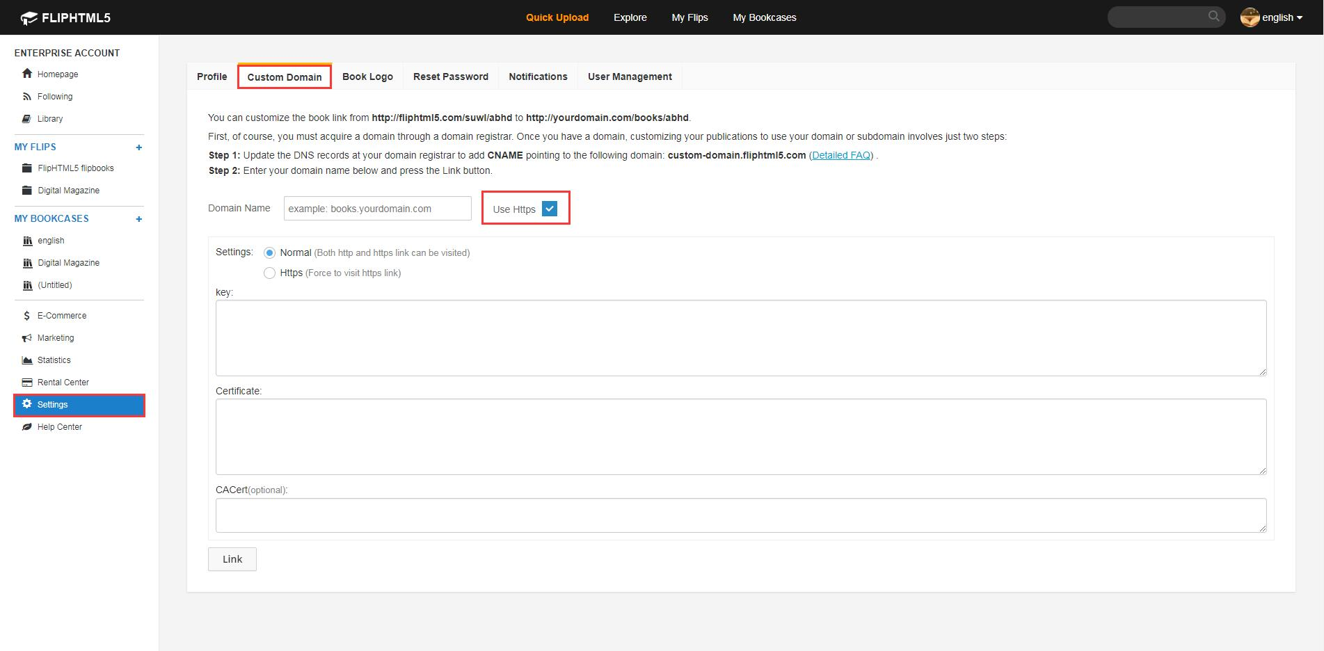This screenshot has height=651, width=1324.
Task: Open Library in the sidebar
Action: pos(50,119)
